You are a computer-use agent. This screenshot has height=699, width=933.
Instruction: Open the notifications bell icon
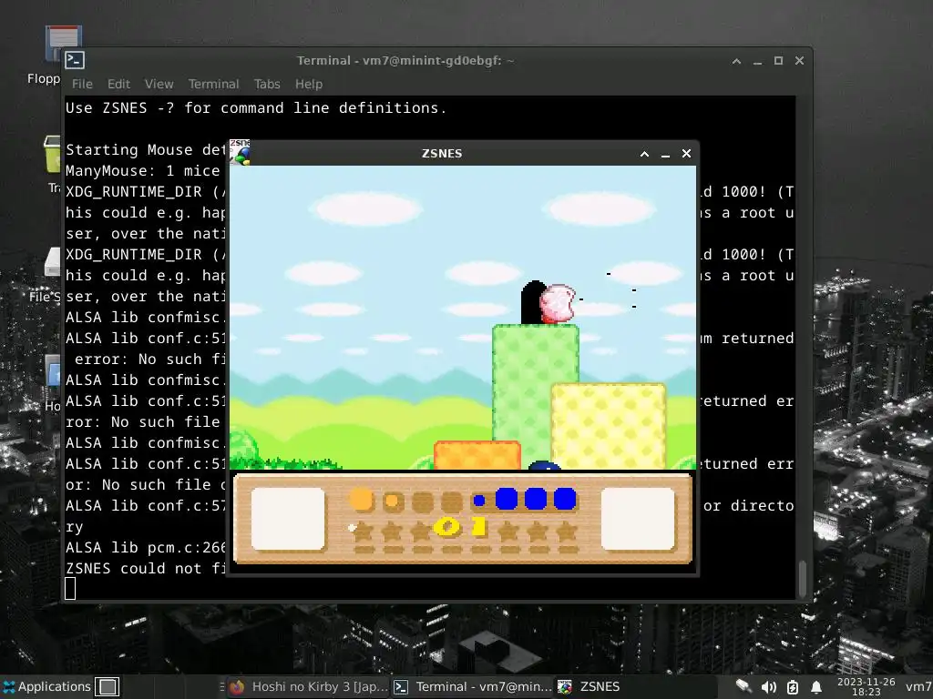point(816,687)
